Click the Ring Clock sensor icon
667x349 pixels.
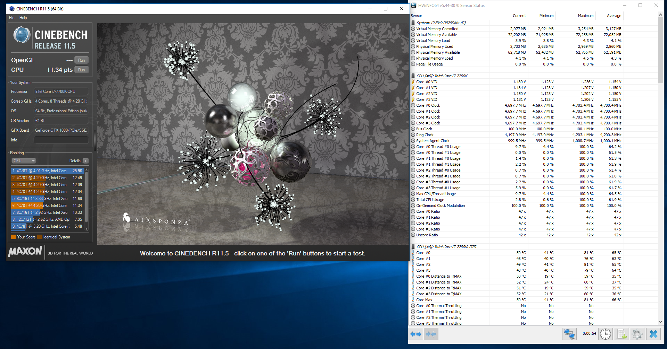coord(413,135)
